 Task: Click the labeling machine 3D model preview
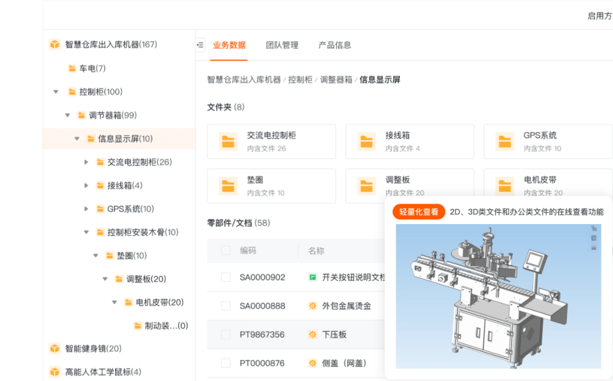[498, 296]
